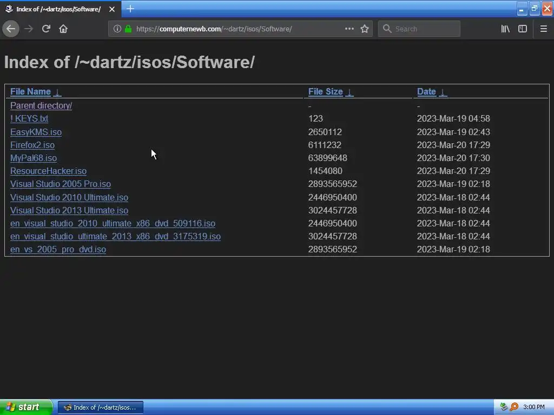Click the date 2023-Mar-19 02:43
554x415 pixels.
point(453,132)
